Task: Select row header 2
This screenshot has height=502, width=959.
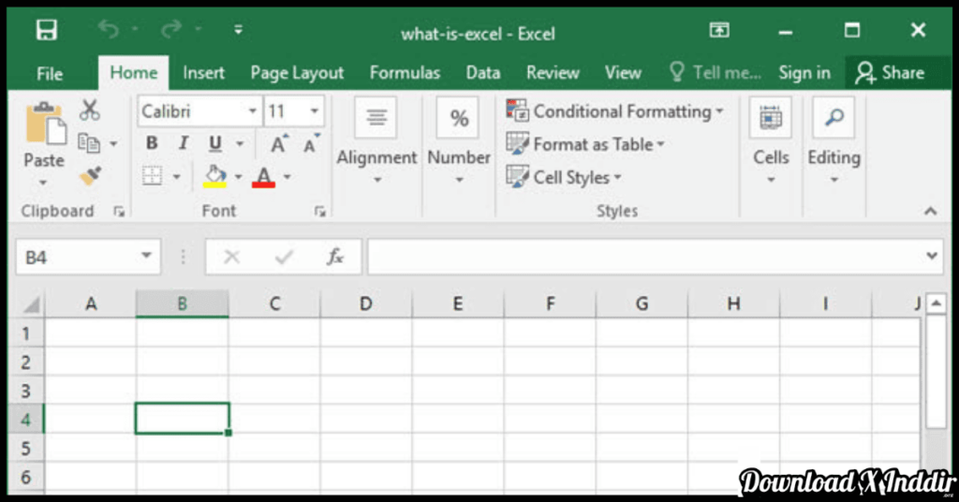Action: pyautogui.click(x=25, y=362)
